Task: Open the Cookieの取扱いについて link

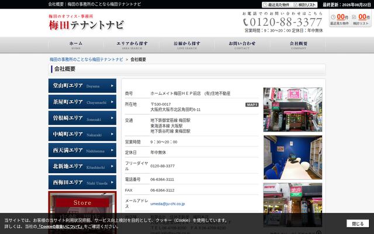Action: click(60, 226)
